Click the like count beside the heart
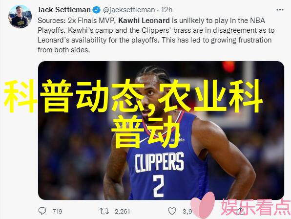The width and height of the screenshot is (291, 219). point(187,211)
